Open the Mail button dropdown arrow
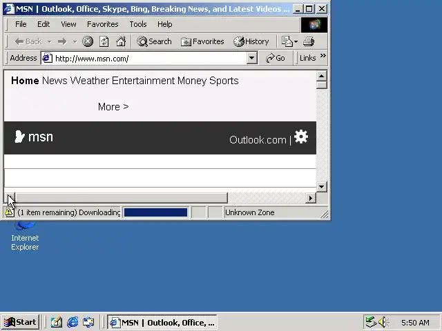This screenshot has height=331, width=442. point(296,42)
